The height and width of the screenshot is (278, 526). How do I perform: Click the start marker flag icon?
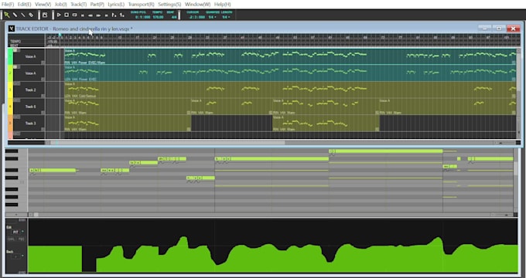114,15
